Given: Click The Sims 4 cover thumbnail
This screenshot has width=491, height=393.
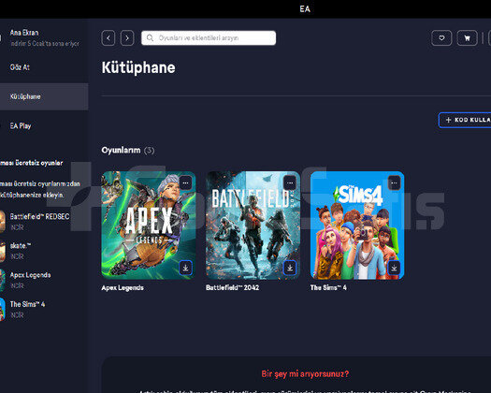Looking at the screenshot, I should coord(357,225).
